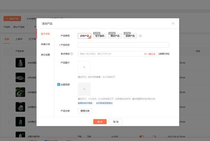Click the 2025-08-02 09:44 timestamp
This screenshot has width=210, height=141.
pyautogui.click(x=176, y=136)
